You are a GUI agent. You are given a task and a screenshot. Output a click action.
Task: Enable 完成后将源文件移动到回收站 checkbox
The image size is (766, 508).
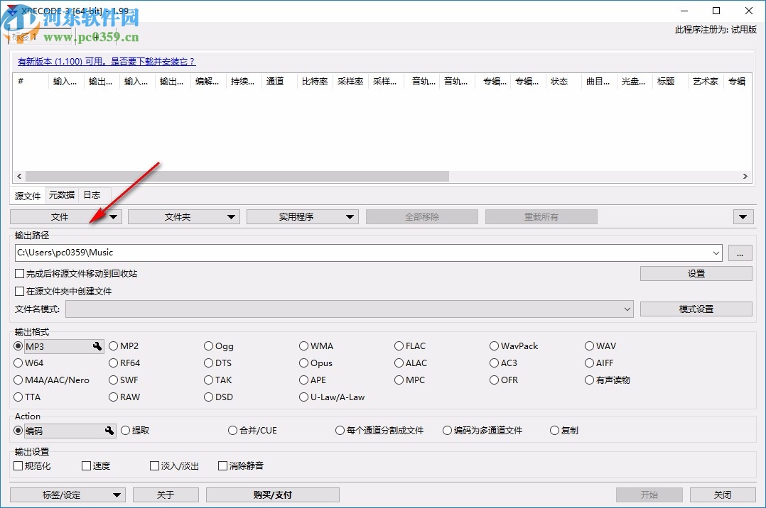[17, 274]
